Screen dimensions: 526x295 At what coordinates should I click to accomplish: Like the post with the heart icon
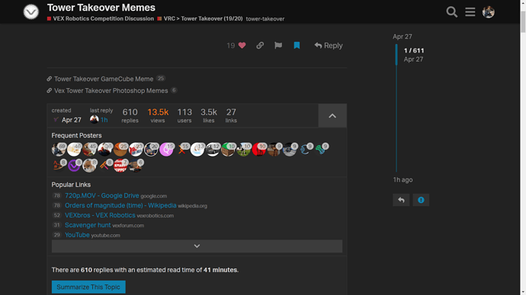(x=242, y=45)
